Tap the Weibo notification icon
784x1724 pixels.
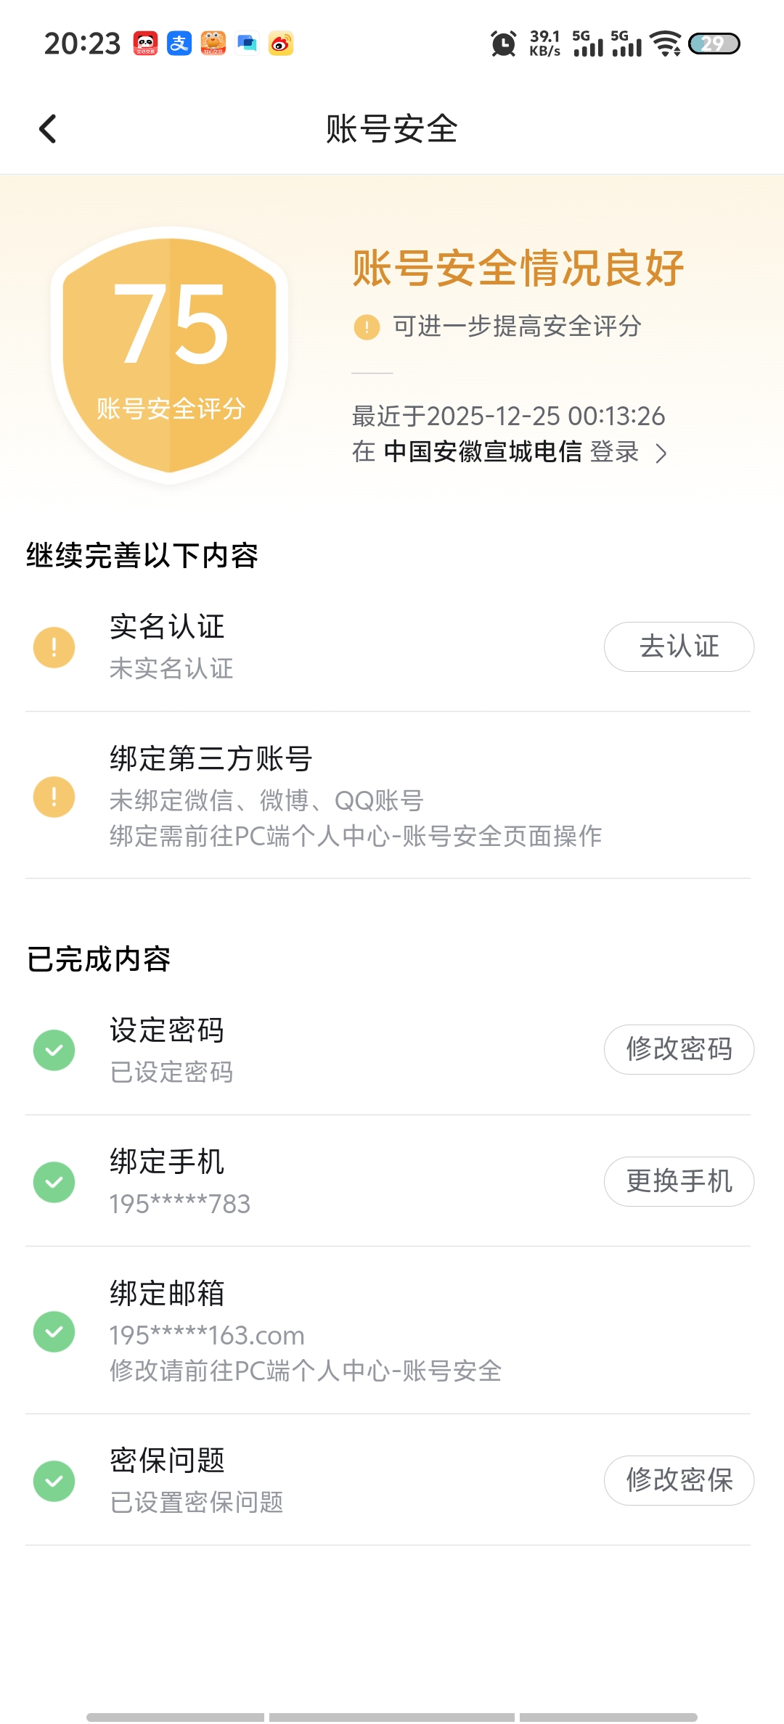coord(281,44)
